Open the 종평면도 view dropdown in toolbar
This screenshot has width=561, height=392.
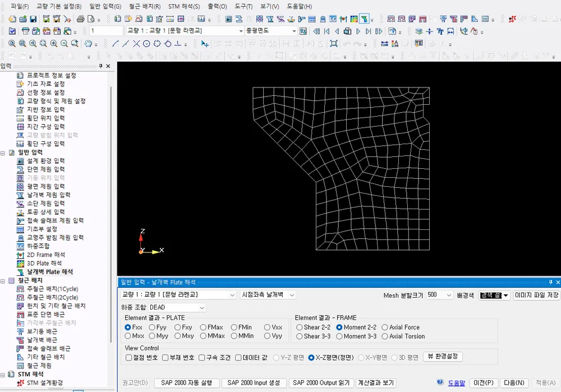(271, 31)
